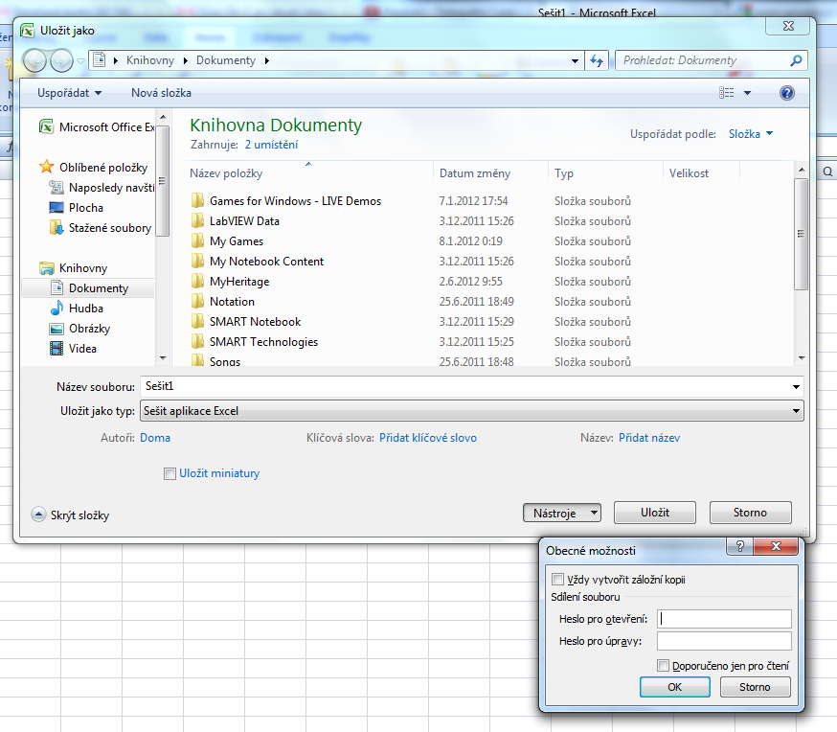The image size is (837, 732).
Task: Click the Stažené soubory folder icon
Action: click(57, 228)
